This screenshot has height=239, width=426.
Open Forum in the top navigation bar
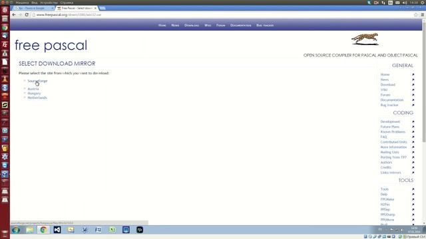(221, 25)
